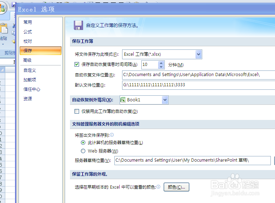Click the 自动恢复文件位置 path field

click(198, 75)
